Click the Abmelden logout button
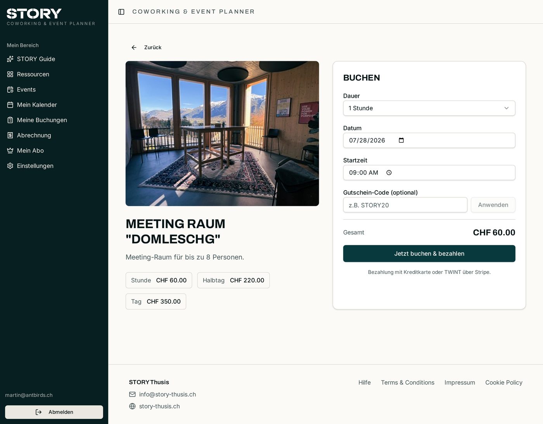 [54, 412]
